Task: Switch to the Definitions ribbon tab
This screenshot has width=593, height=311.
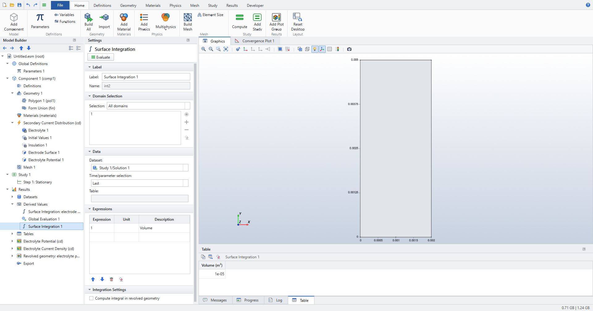Action: click(102, 6)
